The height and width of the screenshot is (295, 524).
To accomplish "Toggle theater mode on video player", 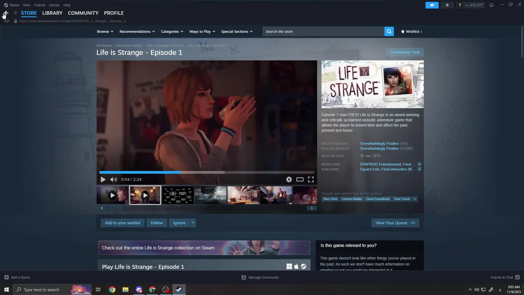I will 300,179.
